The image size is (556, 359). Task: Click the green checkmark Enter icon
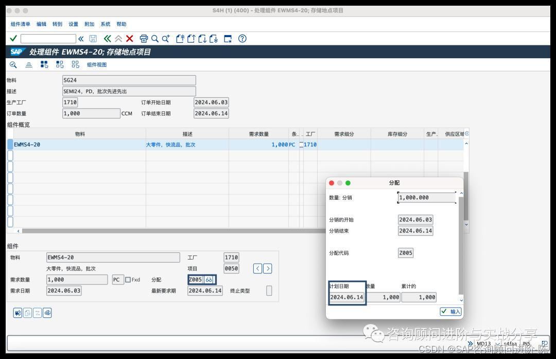point(13,38)
